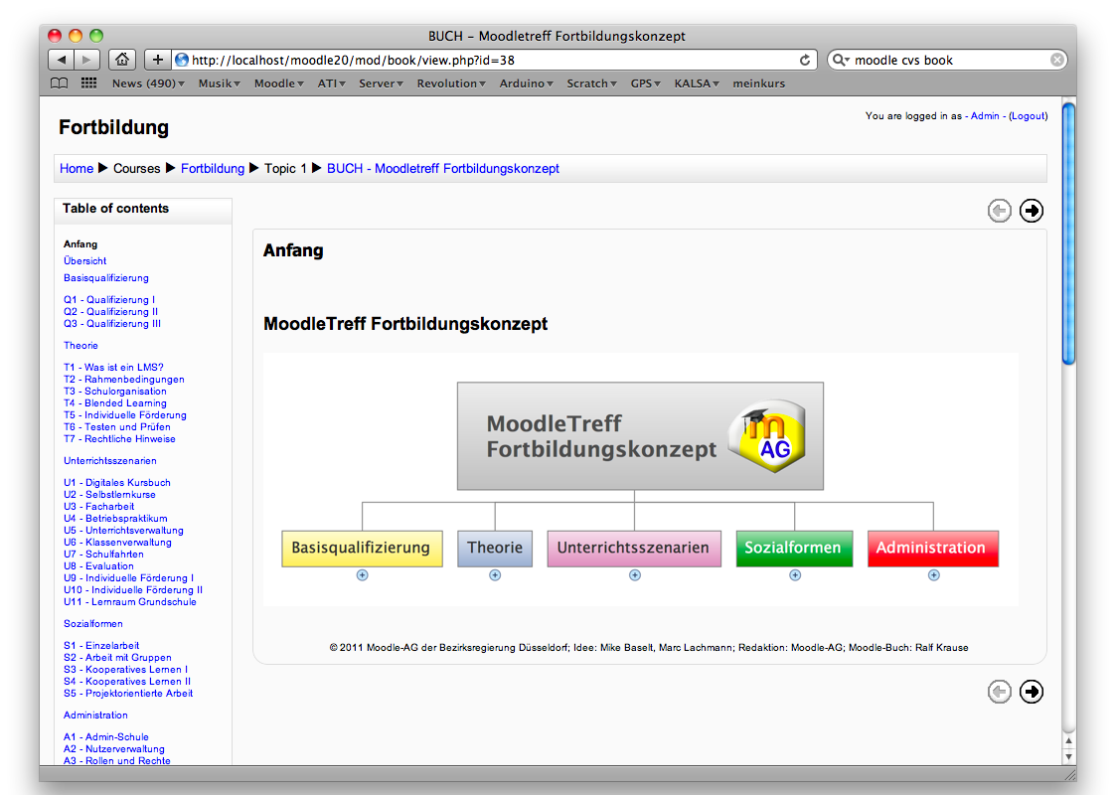Open the browser home page icon
Viewport: 1116px width, 795px height.
pos(122,60)
